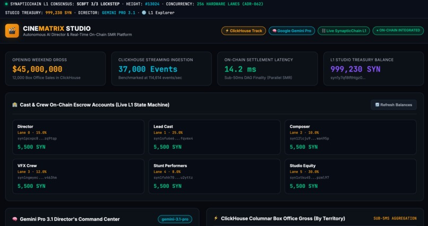Click the Studio Equity address syn1xtku45...pzml97
428x226 pixels.
[309, 178]
